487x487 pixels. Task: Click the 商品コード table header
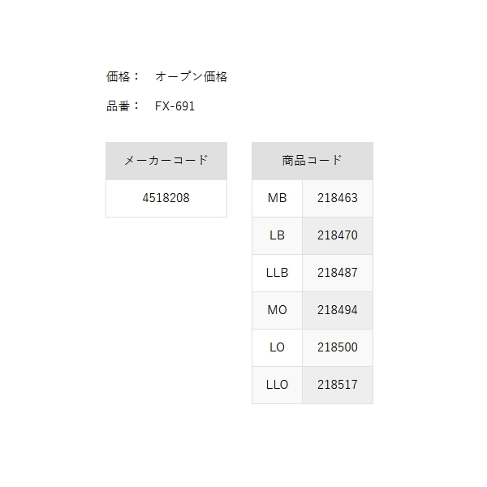(312, 161)
